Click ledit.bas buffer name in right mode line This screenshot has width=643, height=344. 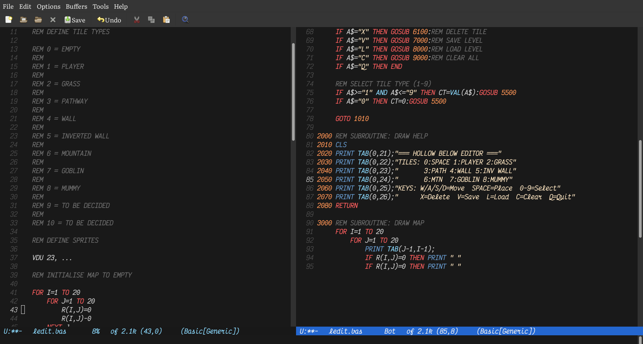(346, 331)
